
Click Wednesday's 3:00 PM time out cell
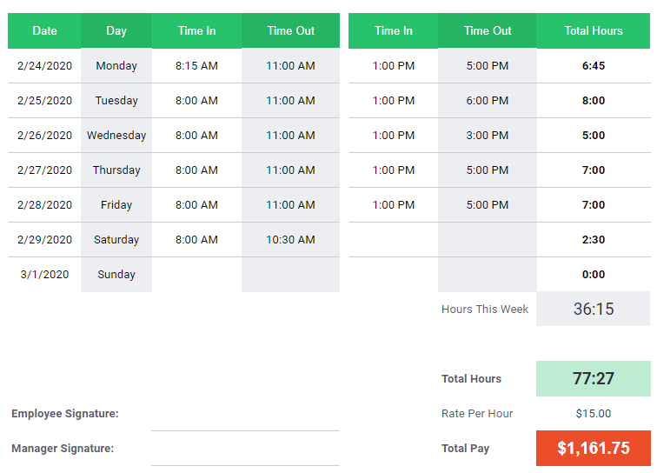(x=488, y=136)
